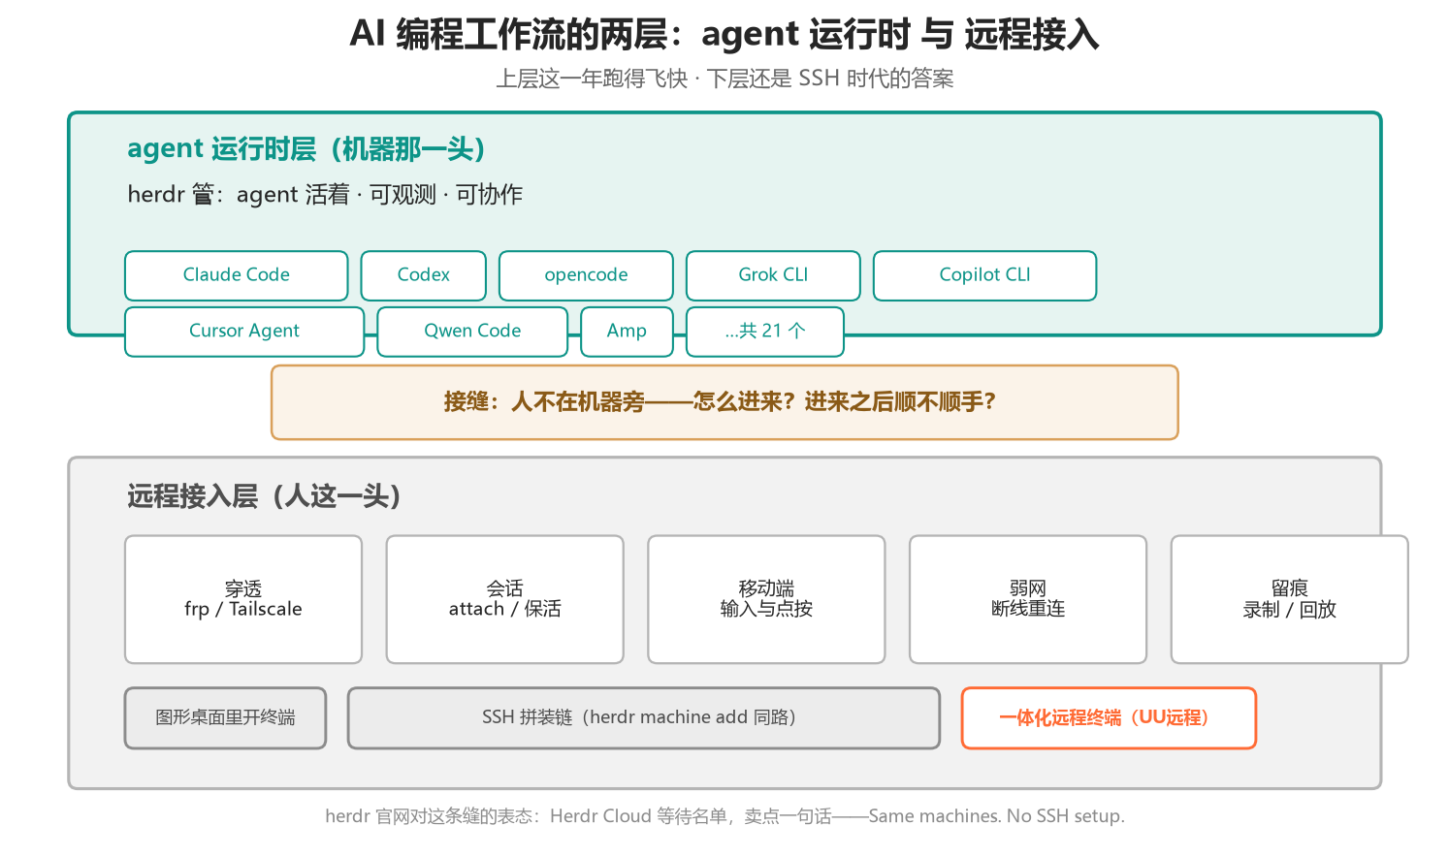Click the Claude Code box
This screenshot has height=857, width=1449.
click(237, 275)
